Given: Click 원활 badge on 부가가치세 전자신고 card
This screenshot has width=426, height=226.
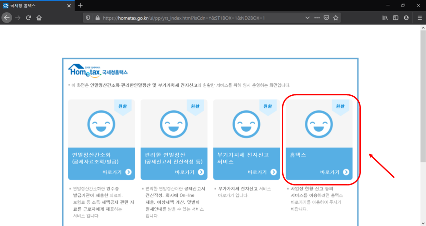Looking at the screenshot, I should click(x=268, y=107).
